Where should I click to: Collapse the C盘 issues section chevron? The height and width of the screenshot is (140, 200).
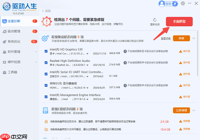[194, 110]
